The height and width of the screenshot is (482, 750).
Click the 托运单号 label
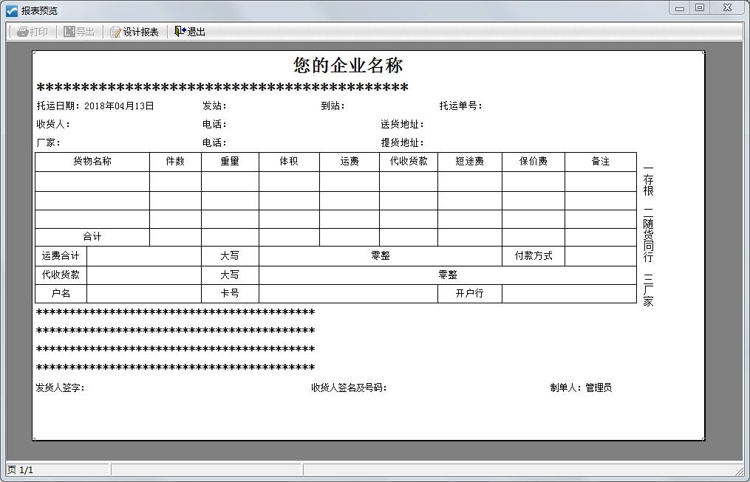460,106
